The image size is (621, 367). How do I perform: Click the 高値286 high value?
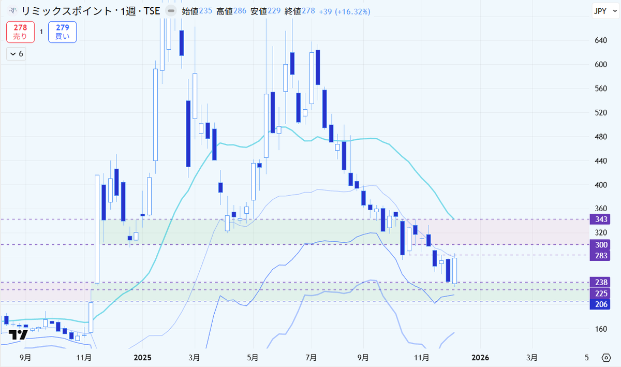click(230, 11)
